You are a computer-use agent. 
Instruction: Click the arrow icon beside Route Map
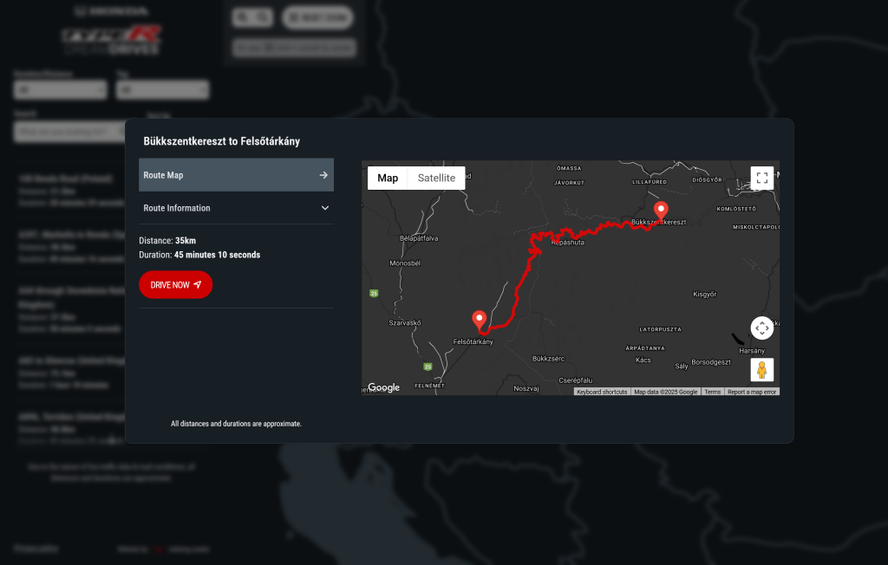click(x=323, y=175)
